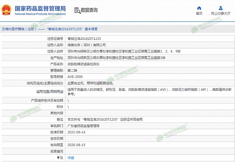Click the bulb icon beside 注
Screen dimensions: 235x163
(58, 158)
